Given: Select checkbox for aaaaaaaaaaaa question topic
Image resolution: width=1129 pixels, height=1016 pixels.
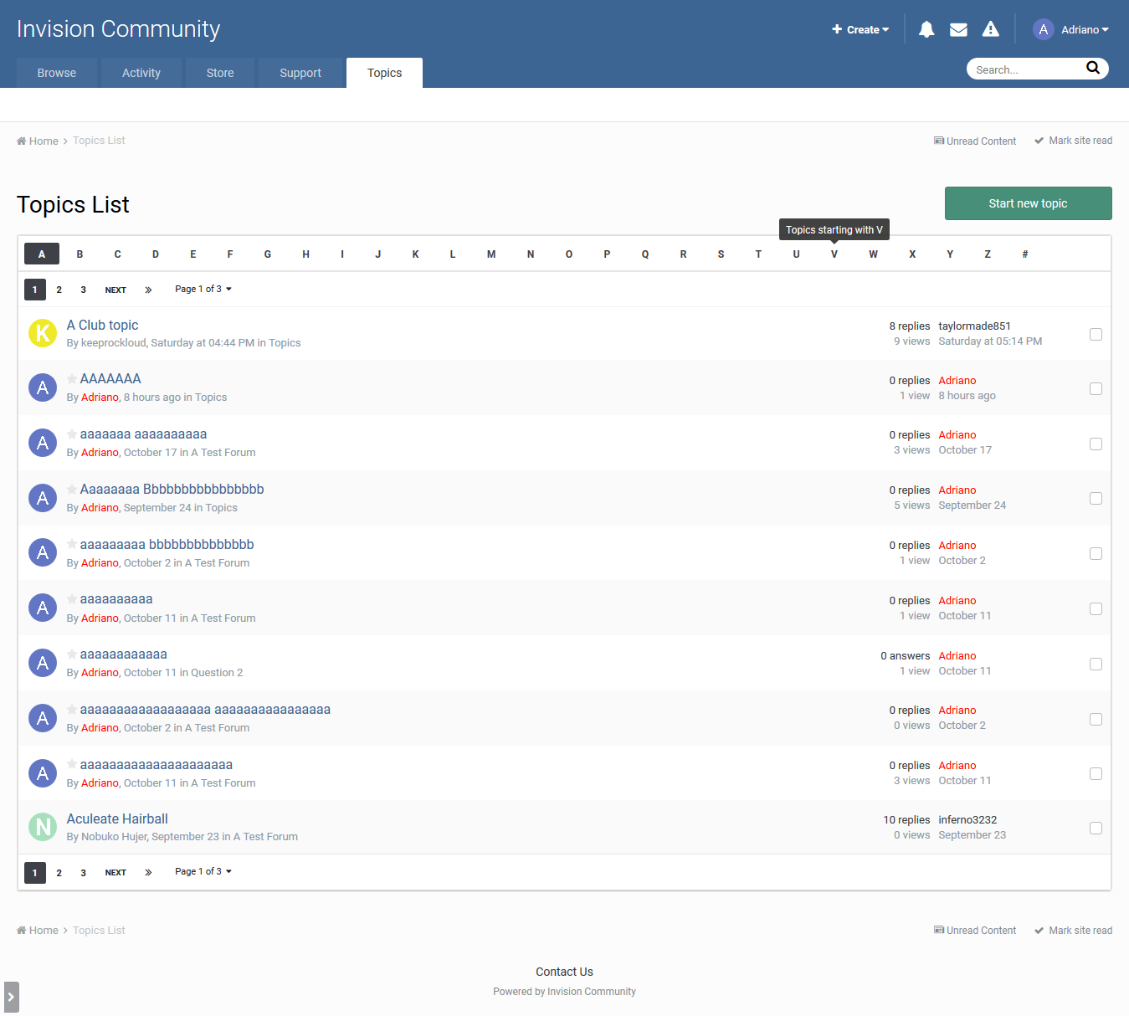Looking at the screenshot, I should pos(1096,664).
